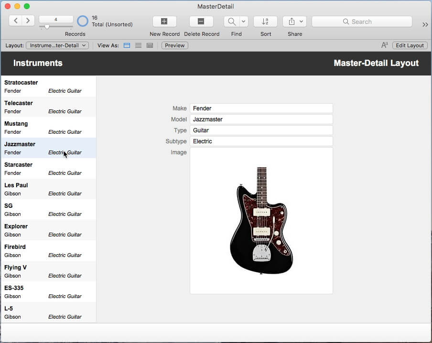Click the 16 Total (Unsorted) text
Image resolution: width=432 pixels, height=343 pixels.
click(112, 21)
